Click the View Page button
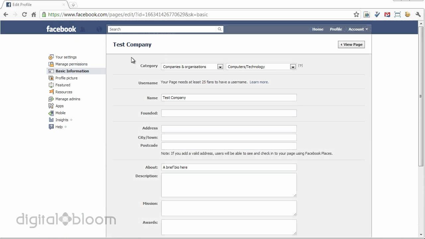This screenshot has width=425, height=239. tap(351, 44)
